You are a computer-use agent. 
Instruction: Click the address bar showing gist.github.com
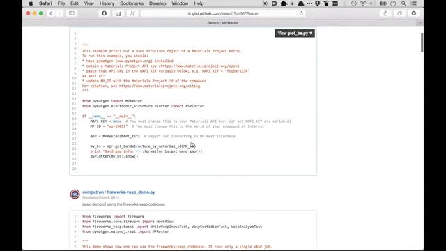[x=223, y=13]
